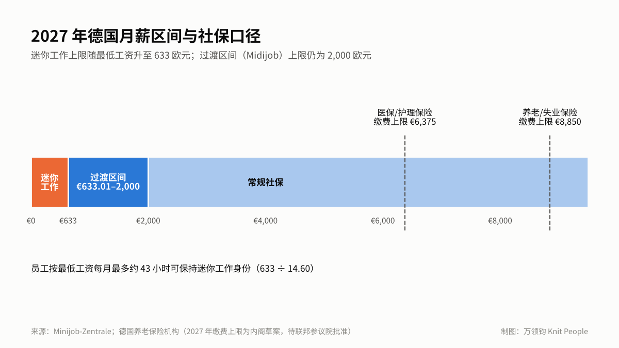Click the €4,000 axis label

265,221
